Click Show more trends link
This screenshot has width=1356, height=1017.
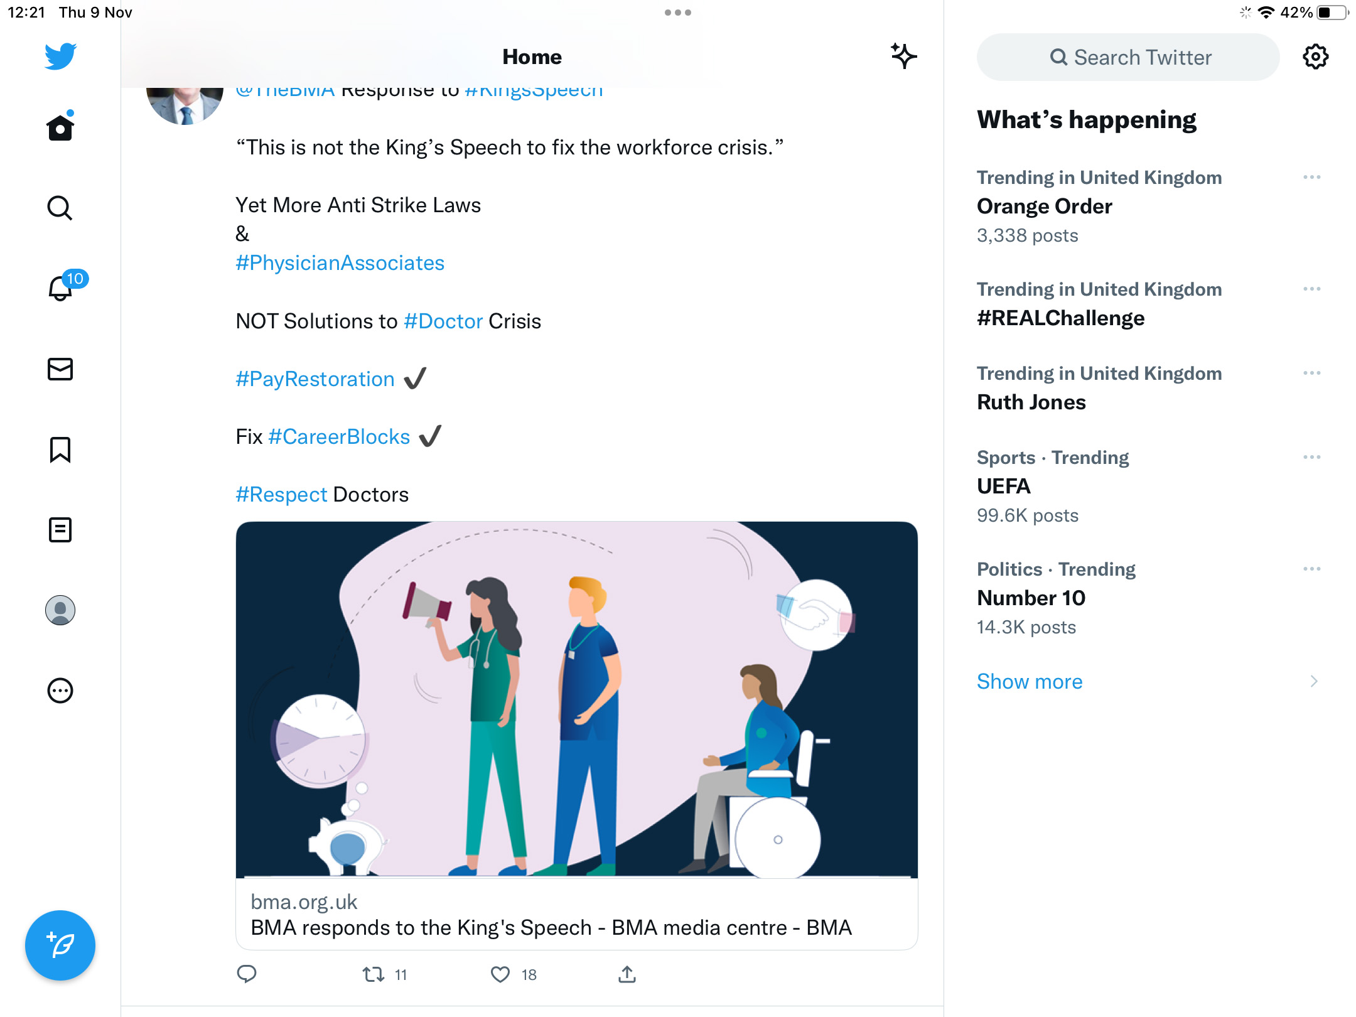[x=1030, y=682]
